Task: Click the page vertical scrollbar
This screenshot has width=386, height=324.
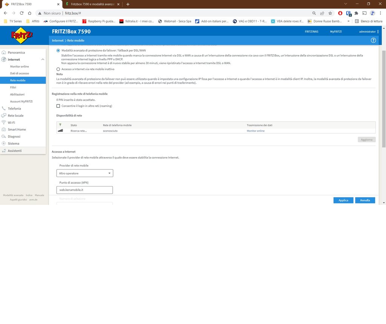Action: click(x=384, y=99)
